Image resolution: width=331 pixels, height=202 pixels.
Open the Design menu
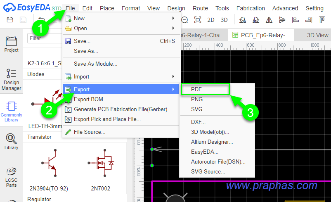coord(176,8)
